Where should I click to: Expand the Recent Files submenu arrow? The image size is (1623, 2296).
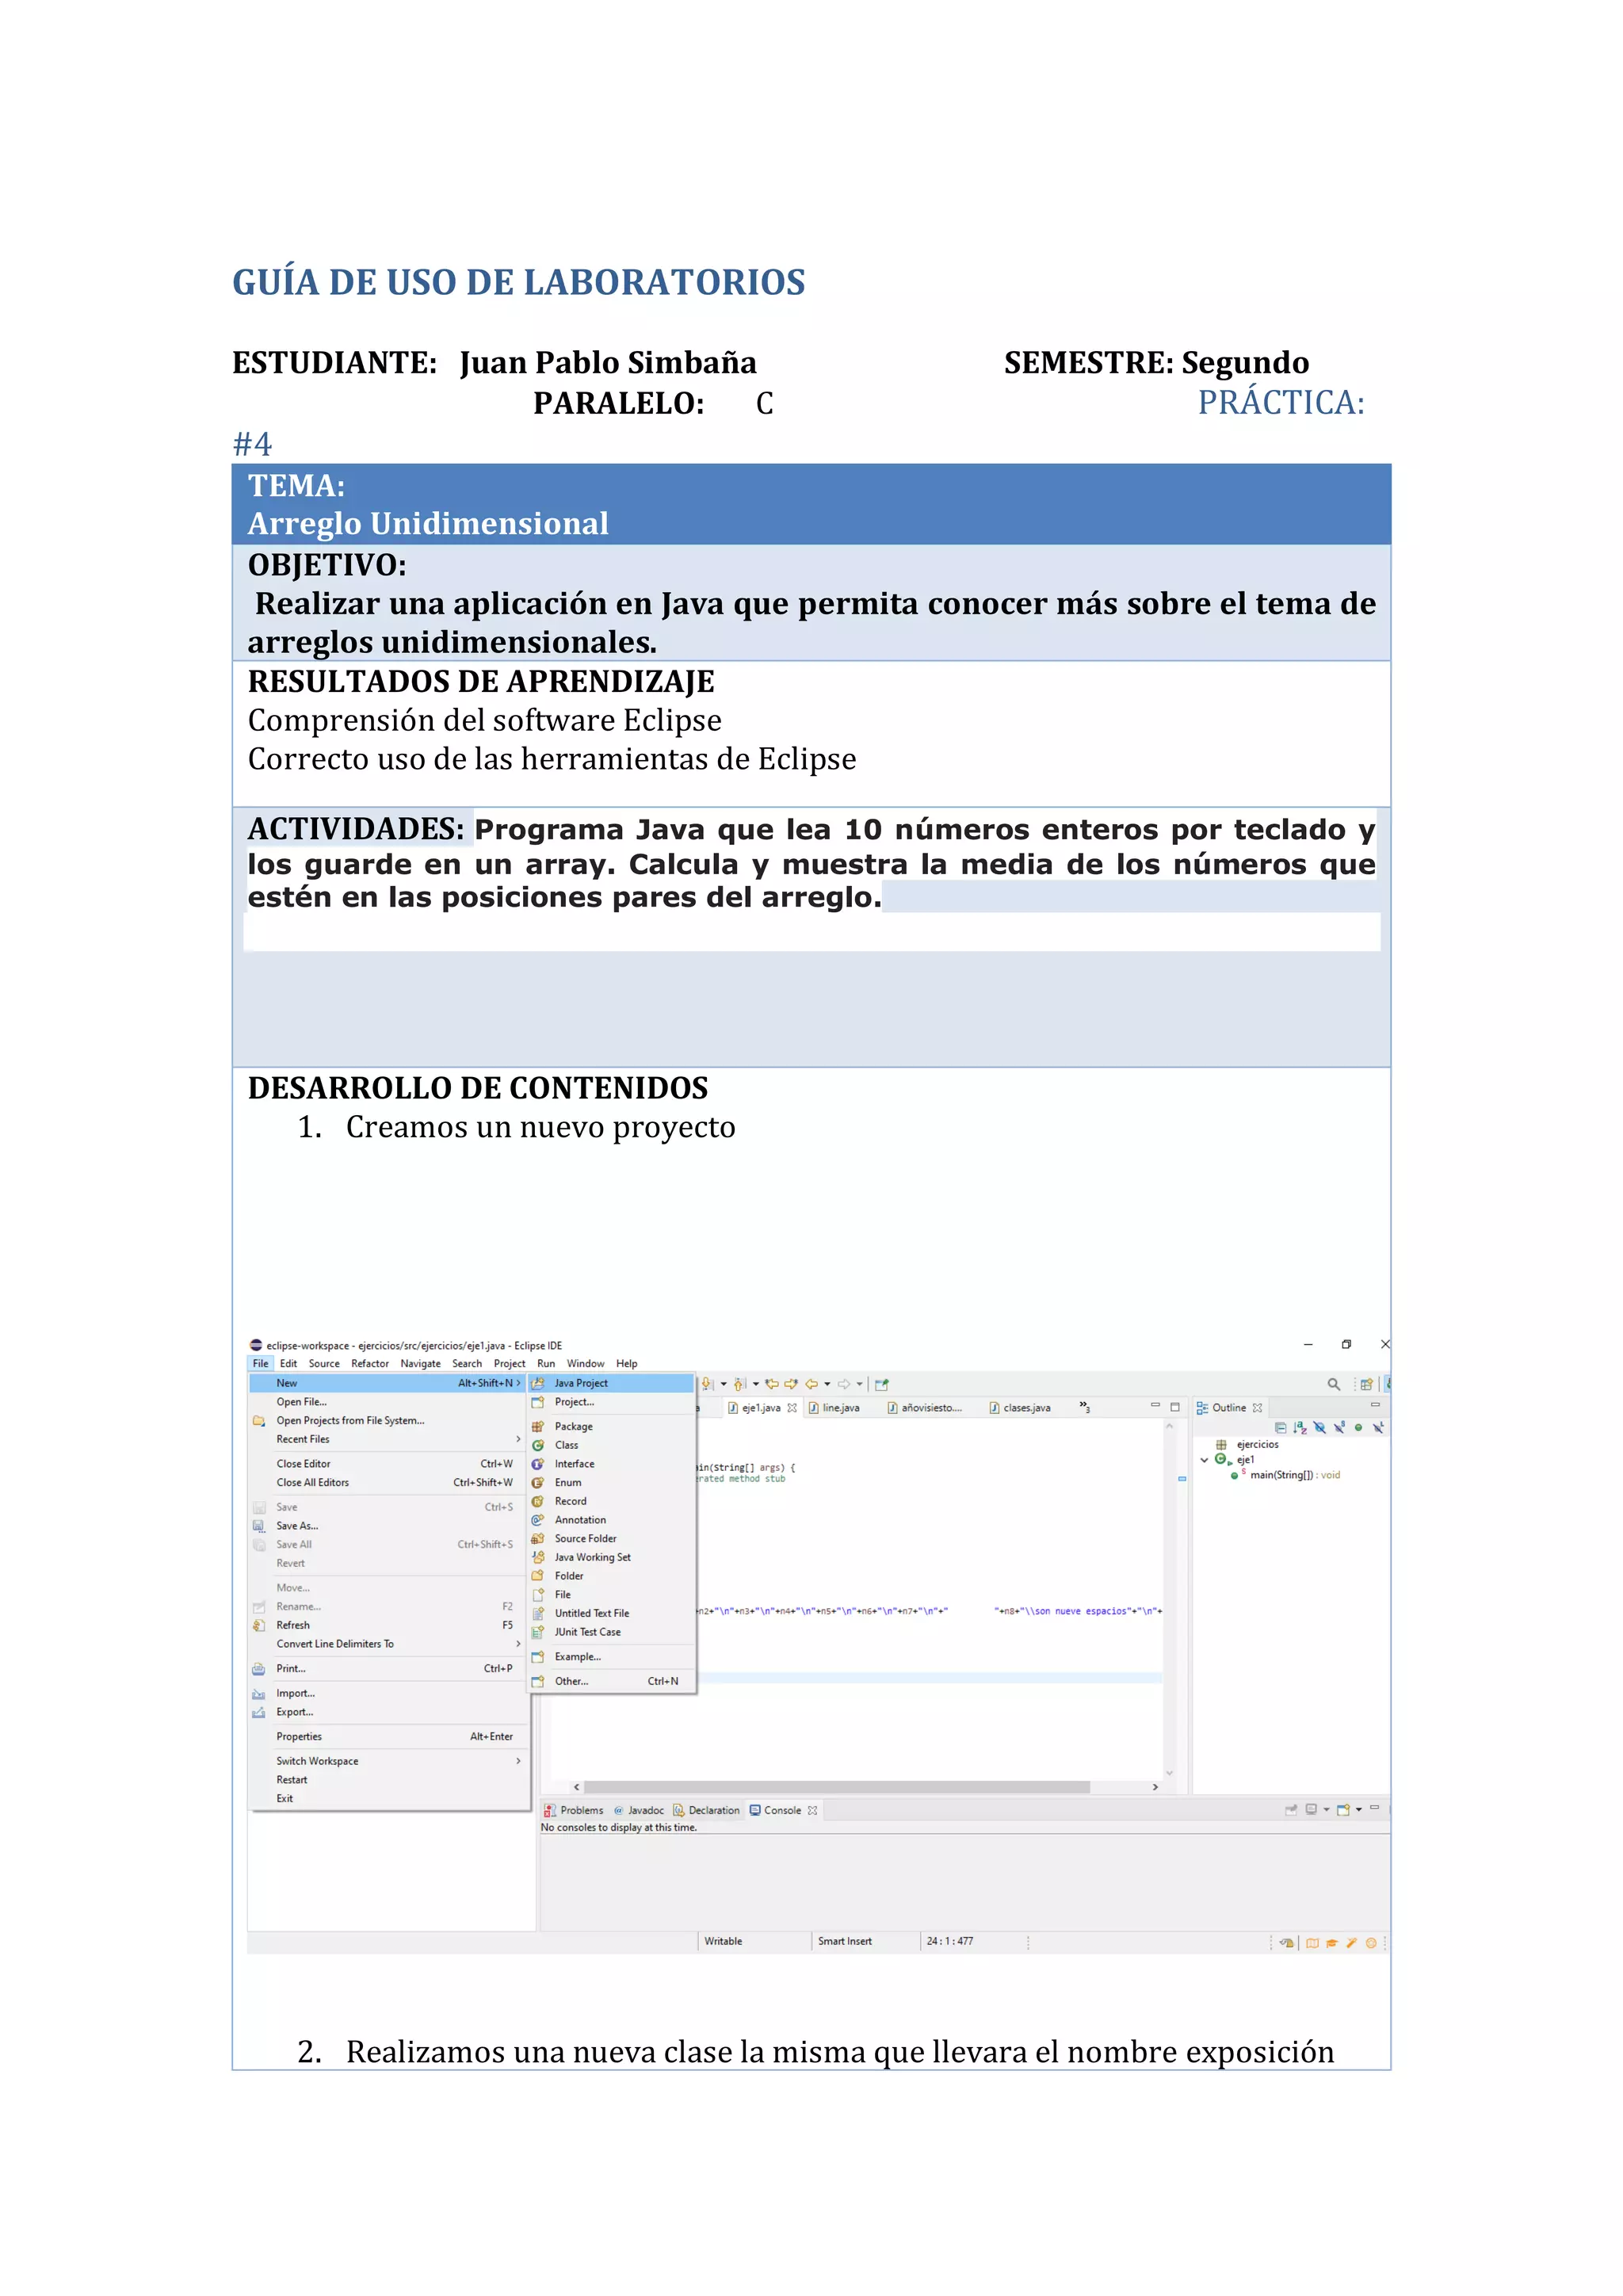pyautogui.click(x=518, y=1439)
